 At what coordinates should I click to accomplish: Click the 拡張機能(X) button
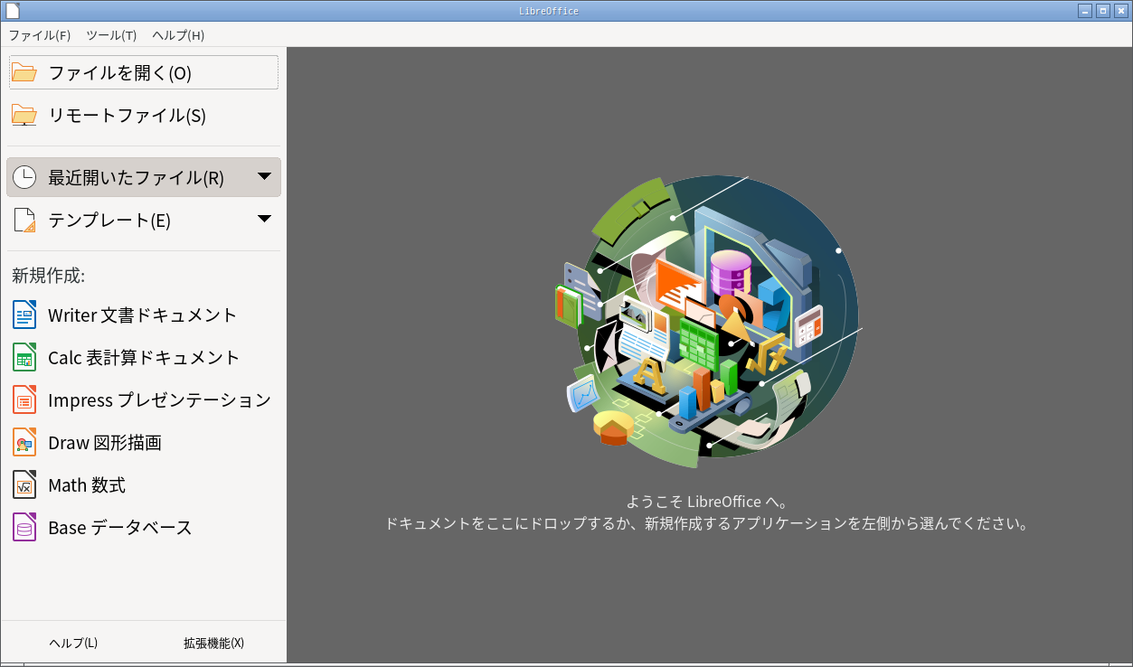(213, 643)
